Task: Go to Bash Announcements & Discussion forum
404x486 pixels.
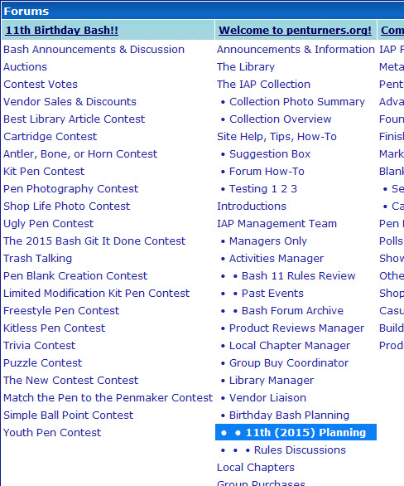Action: pyautogui.click(x=94, y=50)
